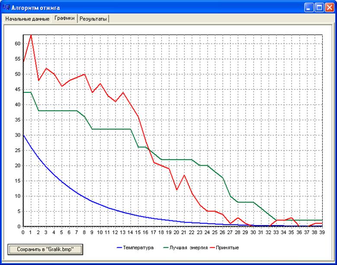Click the Температура legend label
This screenshot has height=265, width=337.
point(138,248)
